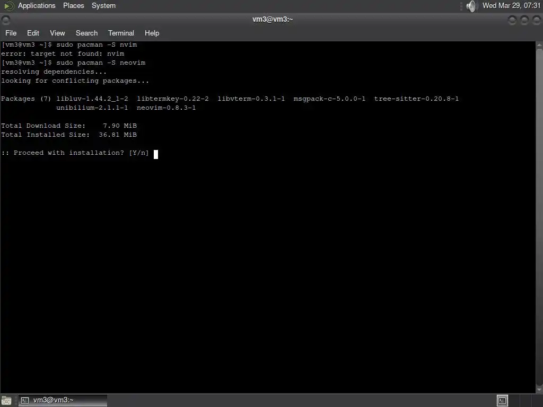Open the Applications panel menu
The width and height of the screenshot is (543, 407).
pyautogui.click(x=37, y=5)
